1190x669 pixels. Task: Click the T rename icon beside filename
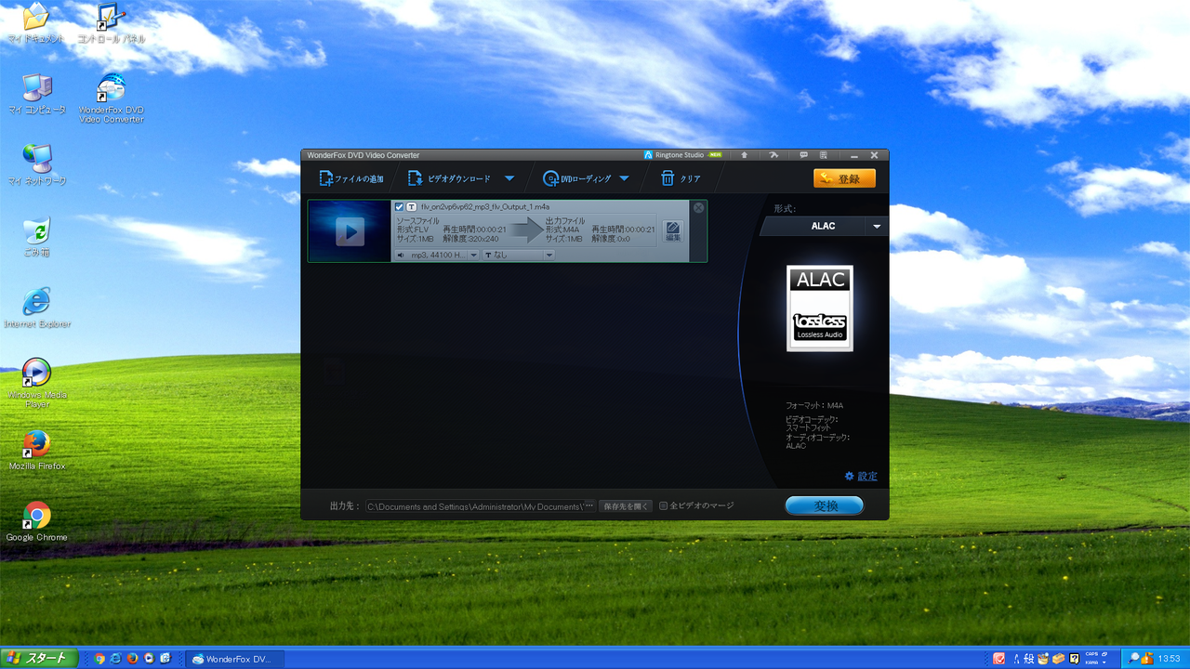(x=411, y=206)
